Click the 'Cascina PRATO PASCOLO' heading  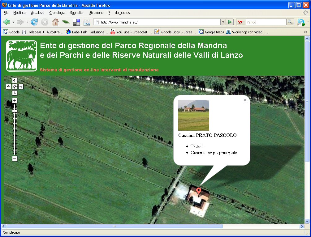207,135
